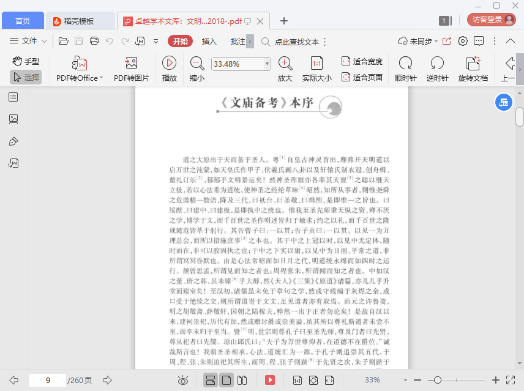Start slideshow with 播放 button
This screenshot has width=524, height=391.
pos(170,69)
